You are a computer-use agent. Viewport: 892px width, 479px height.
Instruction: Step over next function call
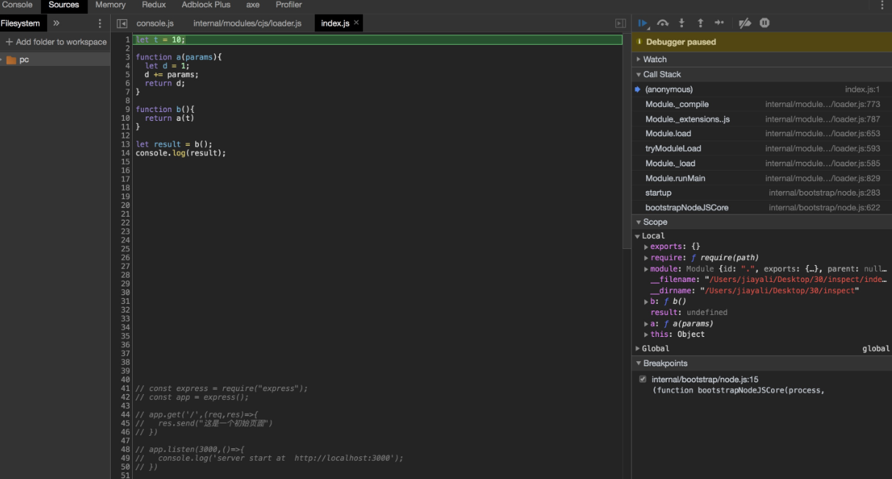coord(663,23)
